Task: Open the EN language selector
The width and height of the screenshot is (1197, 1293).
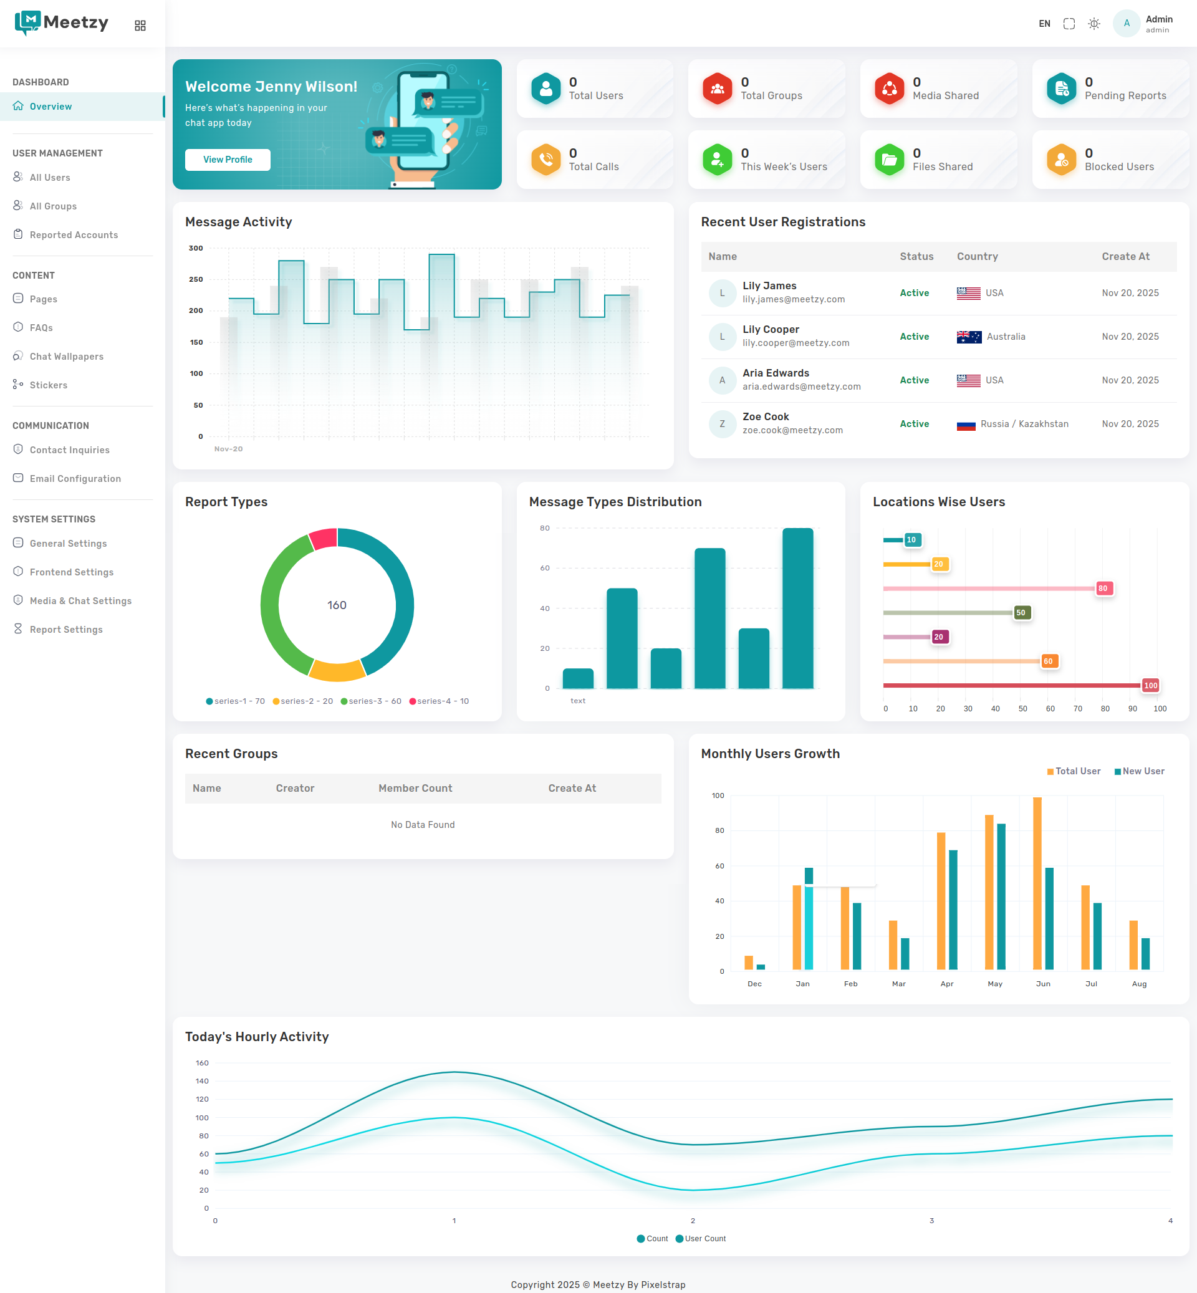Action: [1044, 24]
